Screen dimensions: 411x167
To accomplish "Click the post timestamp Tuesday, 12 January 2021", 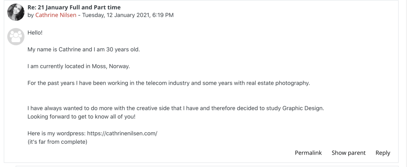I will [128, 15].
